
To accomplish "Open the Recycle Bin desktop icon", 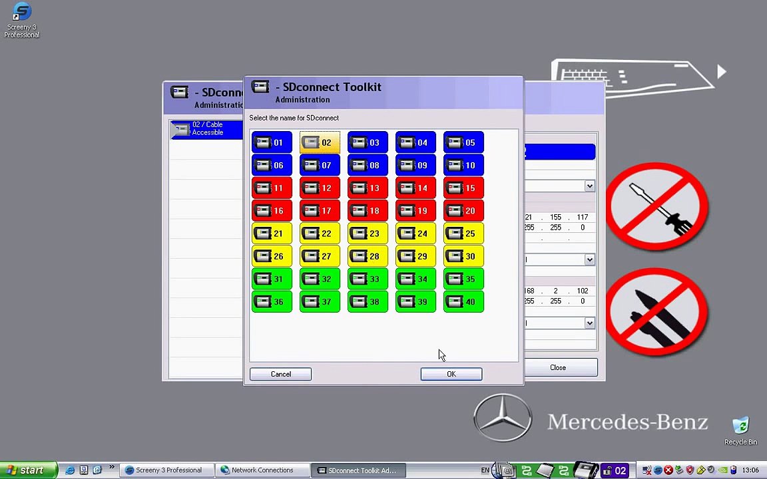I will [x=740, y=430].
